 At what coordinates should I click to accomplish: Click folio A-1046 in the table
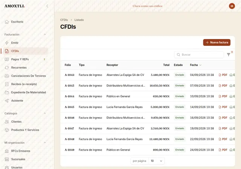click(69, 118)
